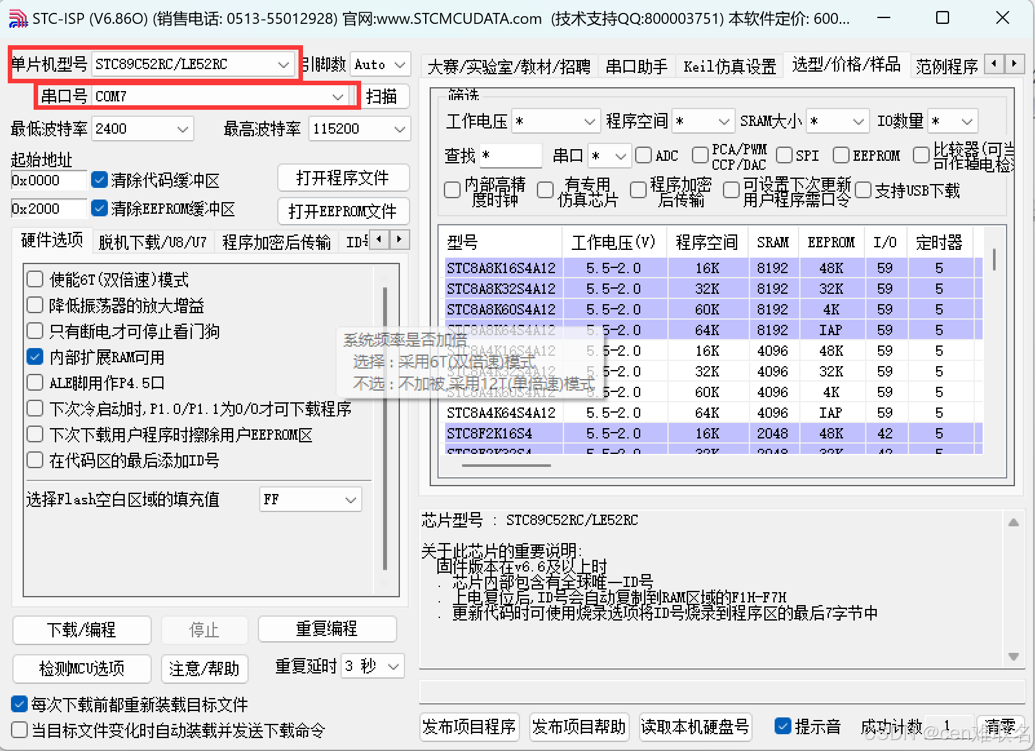Click 发布项目帮助 publish help button
This screenshot has height=751, width=1035.
pyautogui.click(x=579, y=726)
